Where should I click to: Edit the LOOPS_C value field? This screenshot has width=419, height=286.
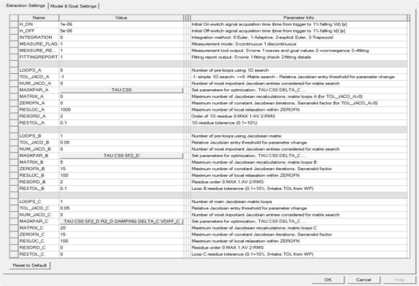pyautogui.click(x=121, y=202)
